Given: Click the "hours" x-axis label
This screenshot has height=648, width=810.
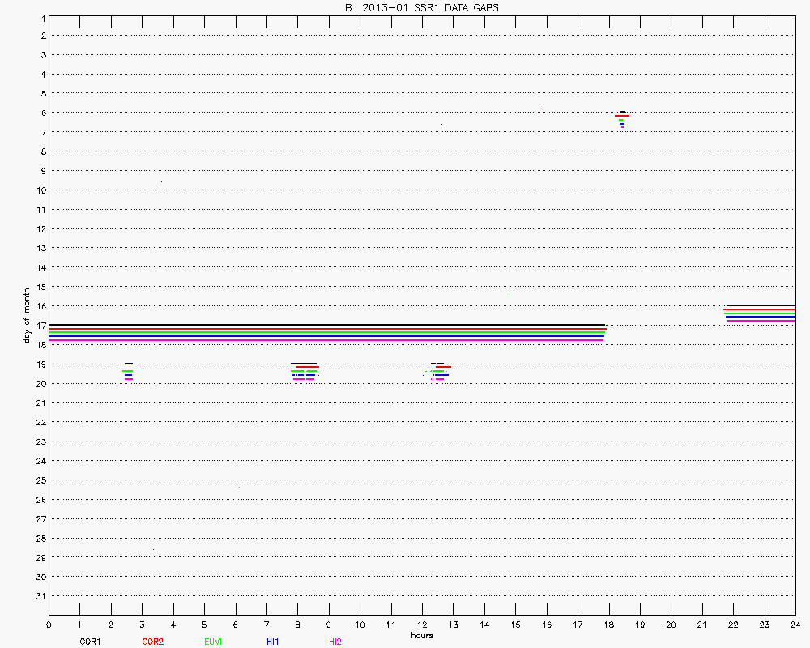Looking at the screenshot, I should pos(421,635).
